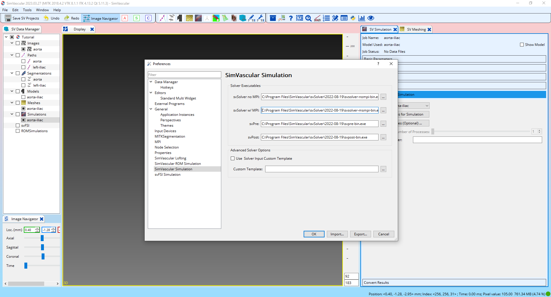551x297 pixels.
Task: Open the yellow Meshing tool icon
Action: 189,18
